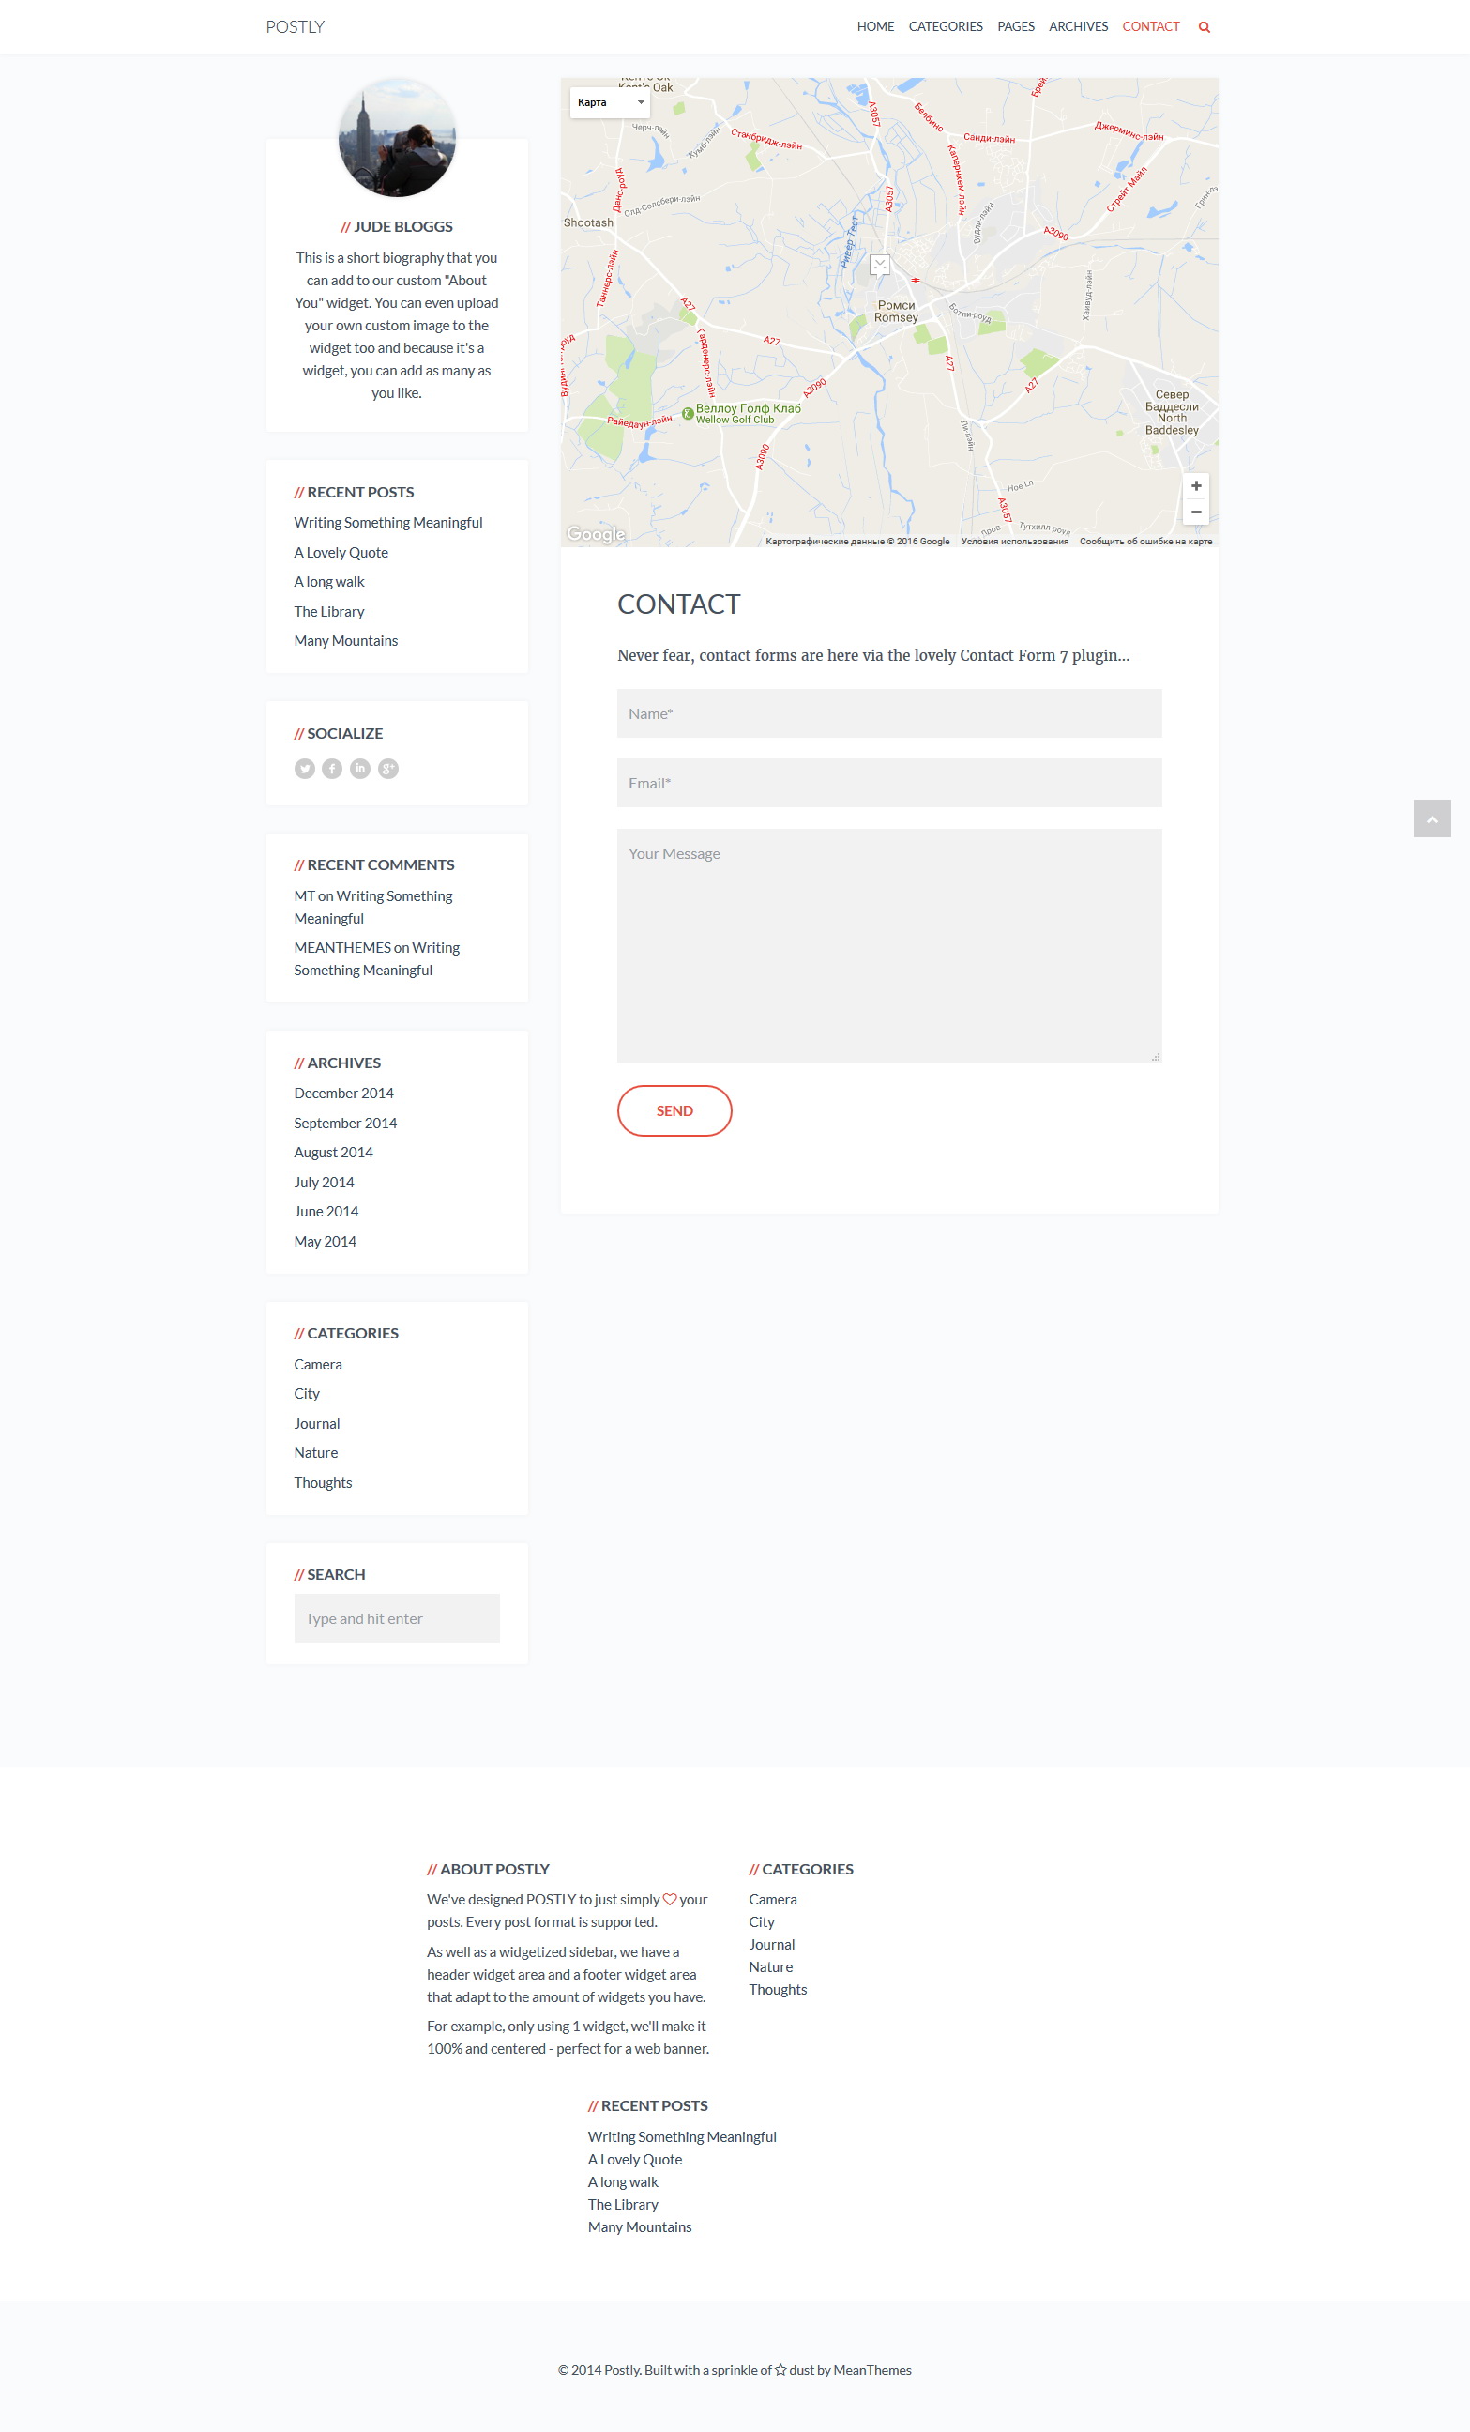
Task: Open sidebar City category
Action: 307,1394
